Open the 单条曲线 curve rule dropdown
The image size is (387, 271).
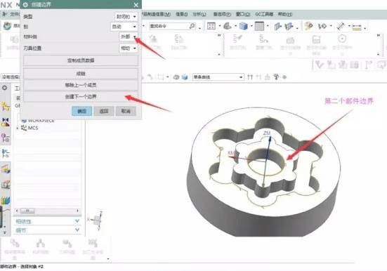pos(218,77)
